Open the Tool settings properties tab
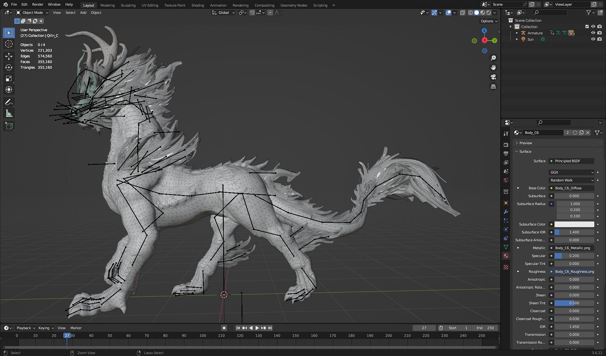 (x=506, y=133)
